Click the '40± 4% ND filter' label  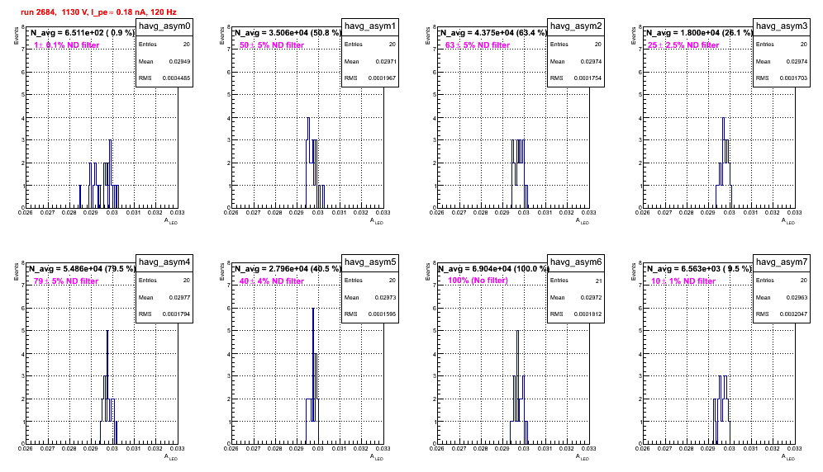pyautogui.click(x=272, y=281)
